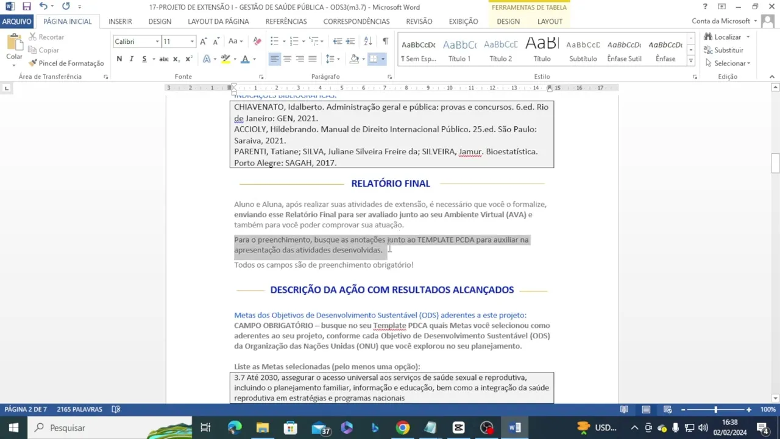Viewport: 780px width, 439px height.
Task: Open the change case Aa dropdown
Action: coord(235,41)
